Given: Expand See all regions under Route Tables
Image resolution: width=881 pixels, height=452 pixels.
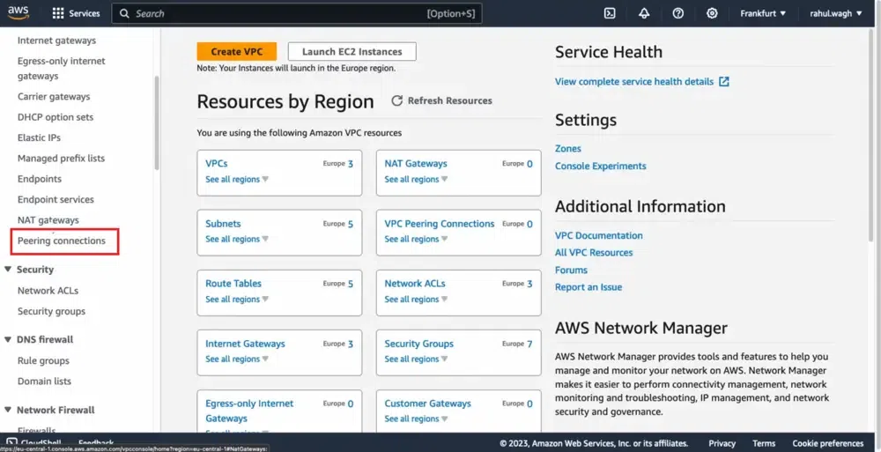Looking at the screenshot, I should point(236,299).
